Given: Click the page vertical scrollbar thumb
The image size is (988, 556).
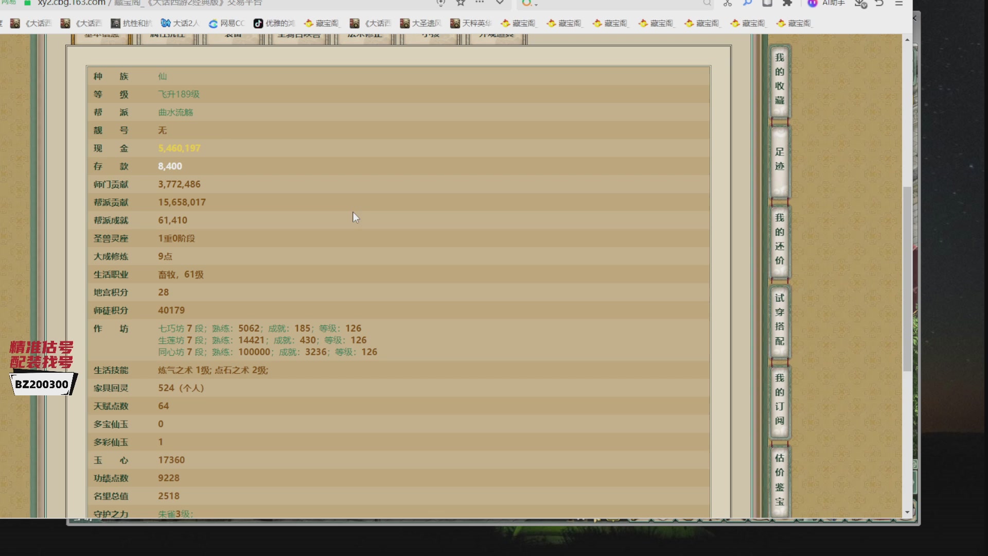Looking at the screenshot, I should (x=907, y=278).
